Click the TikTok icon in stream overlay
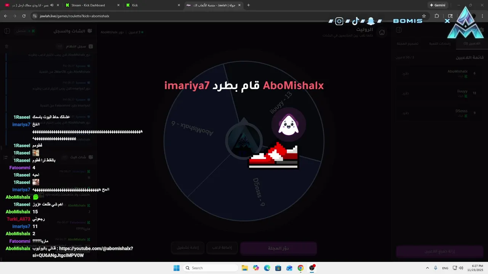This screenshot has height=274, width=488. pos(355,21)
